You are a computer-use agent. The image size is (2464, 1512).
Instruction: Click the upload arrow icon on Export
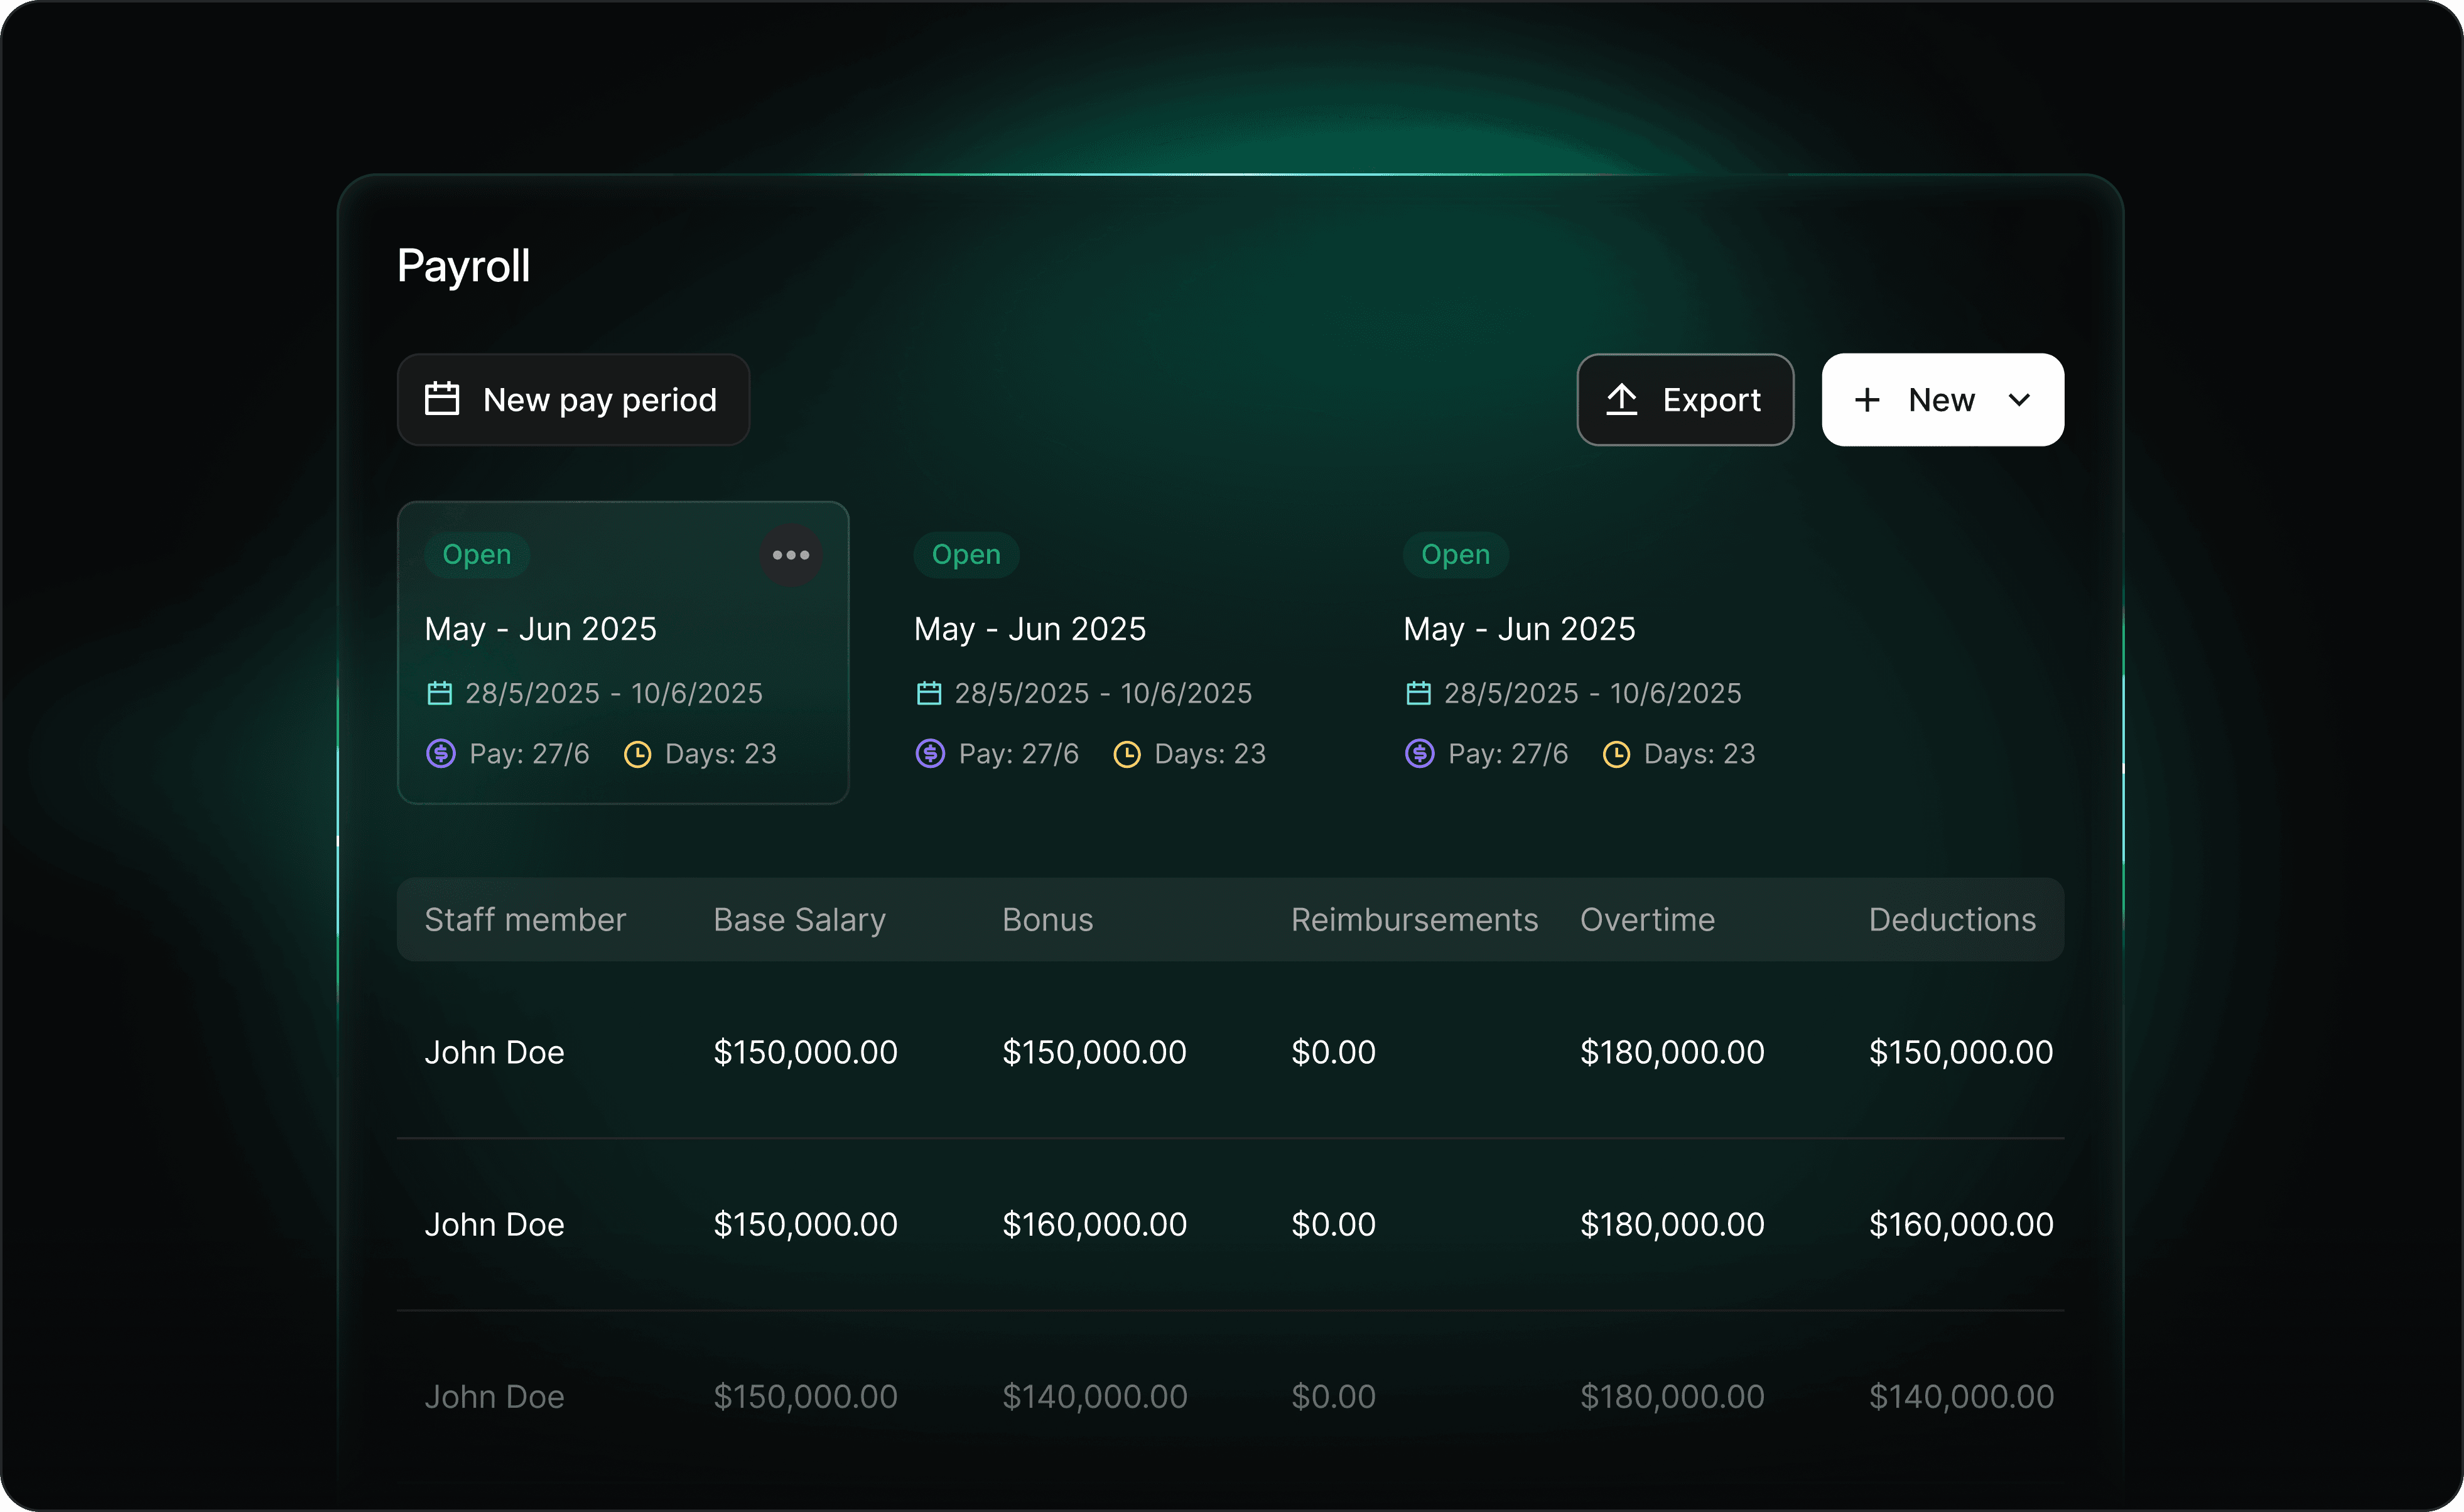tap(1621, 399)
